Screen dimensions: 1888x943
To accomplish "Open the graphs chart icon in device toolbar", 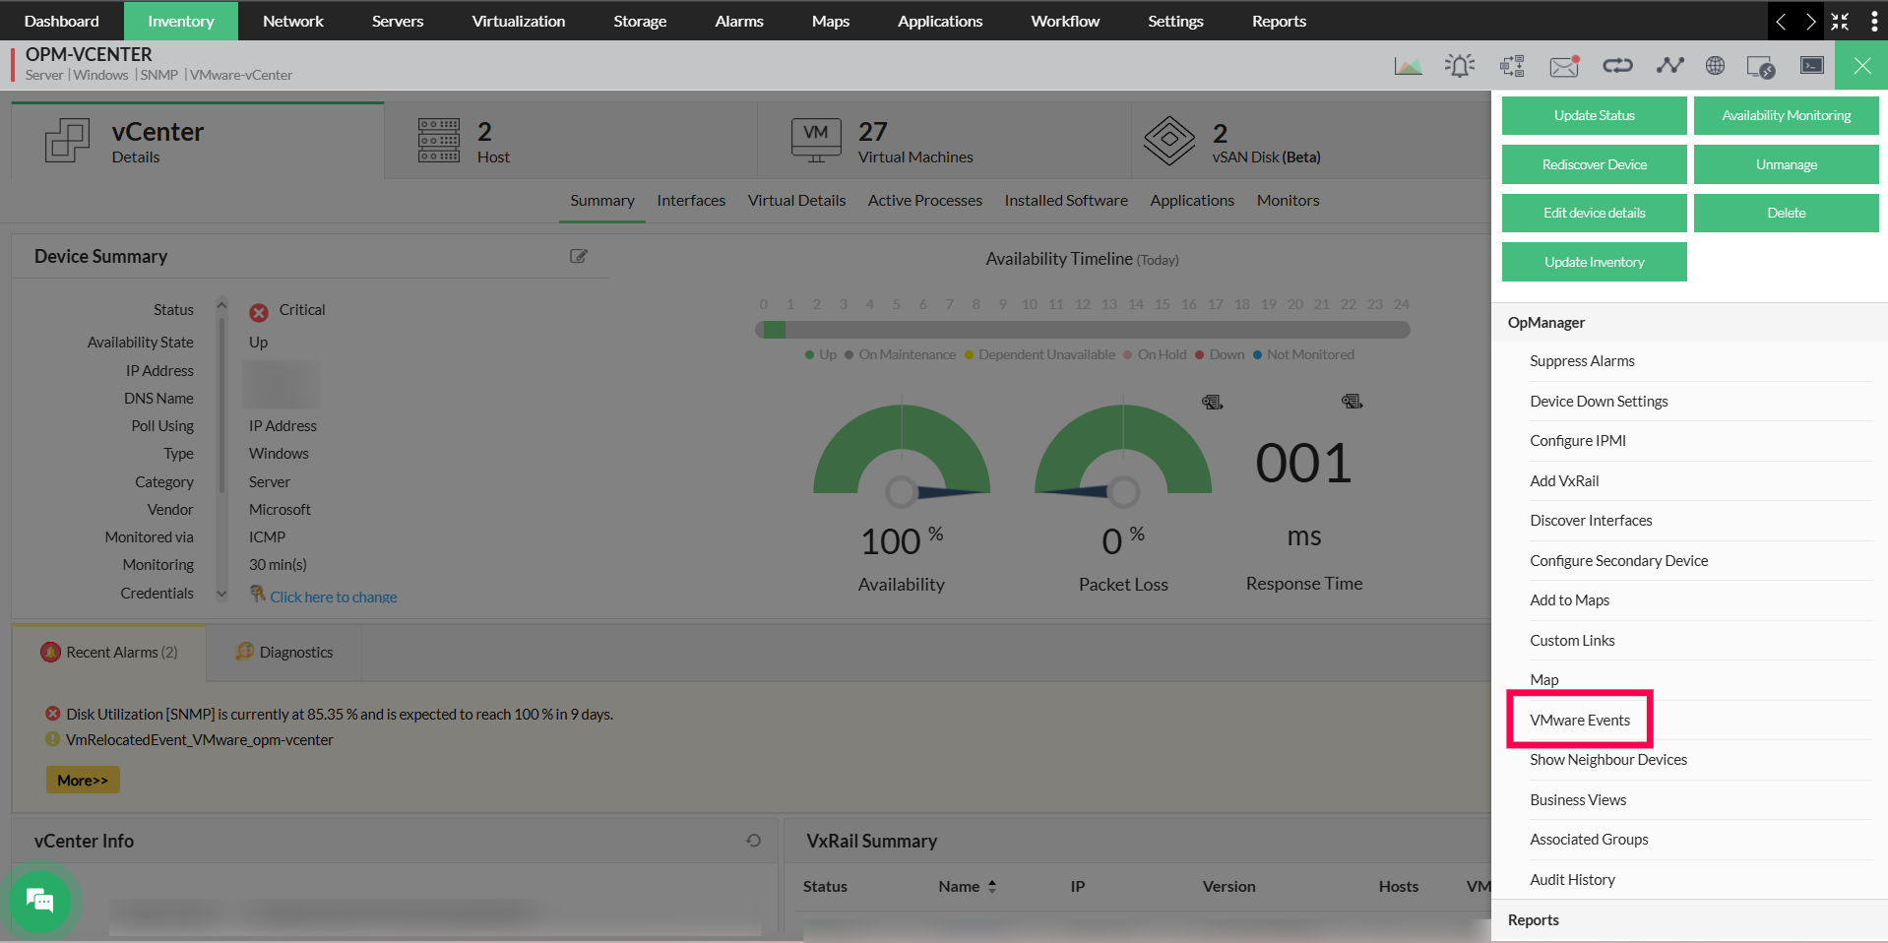I will (x=1408, y=66).
